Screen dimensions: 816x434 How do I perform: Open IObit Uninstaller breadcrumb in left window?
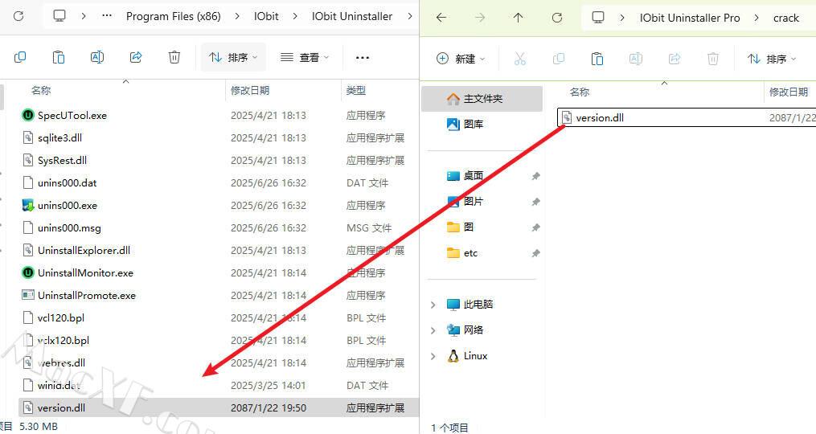pos(352,17)
